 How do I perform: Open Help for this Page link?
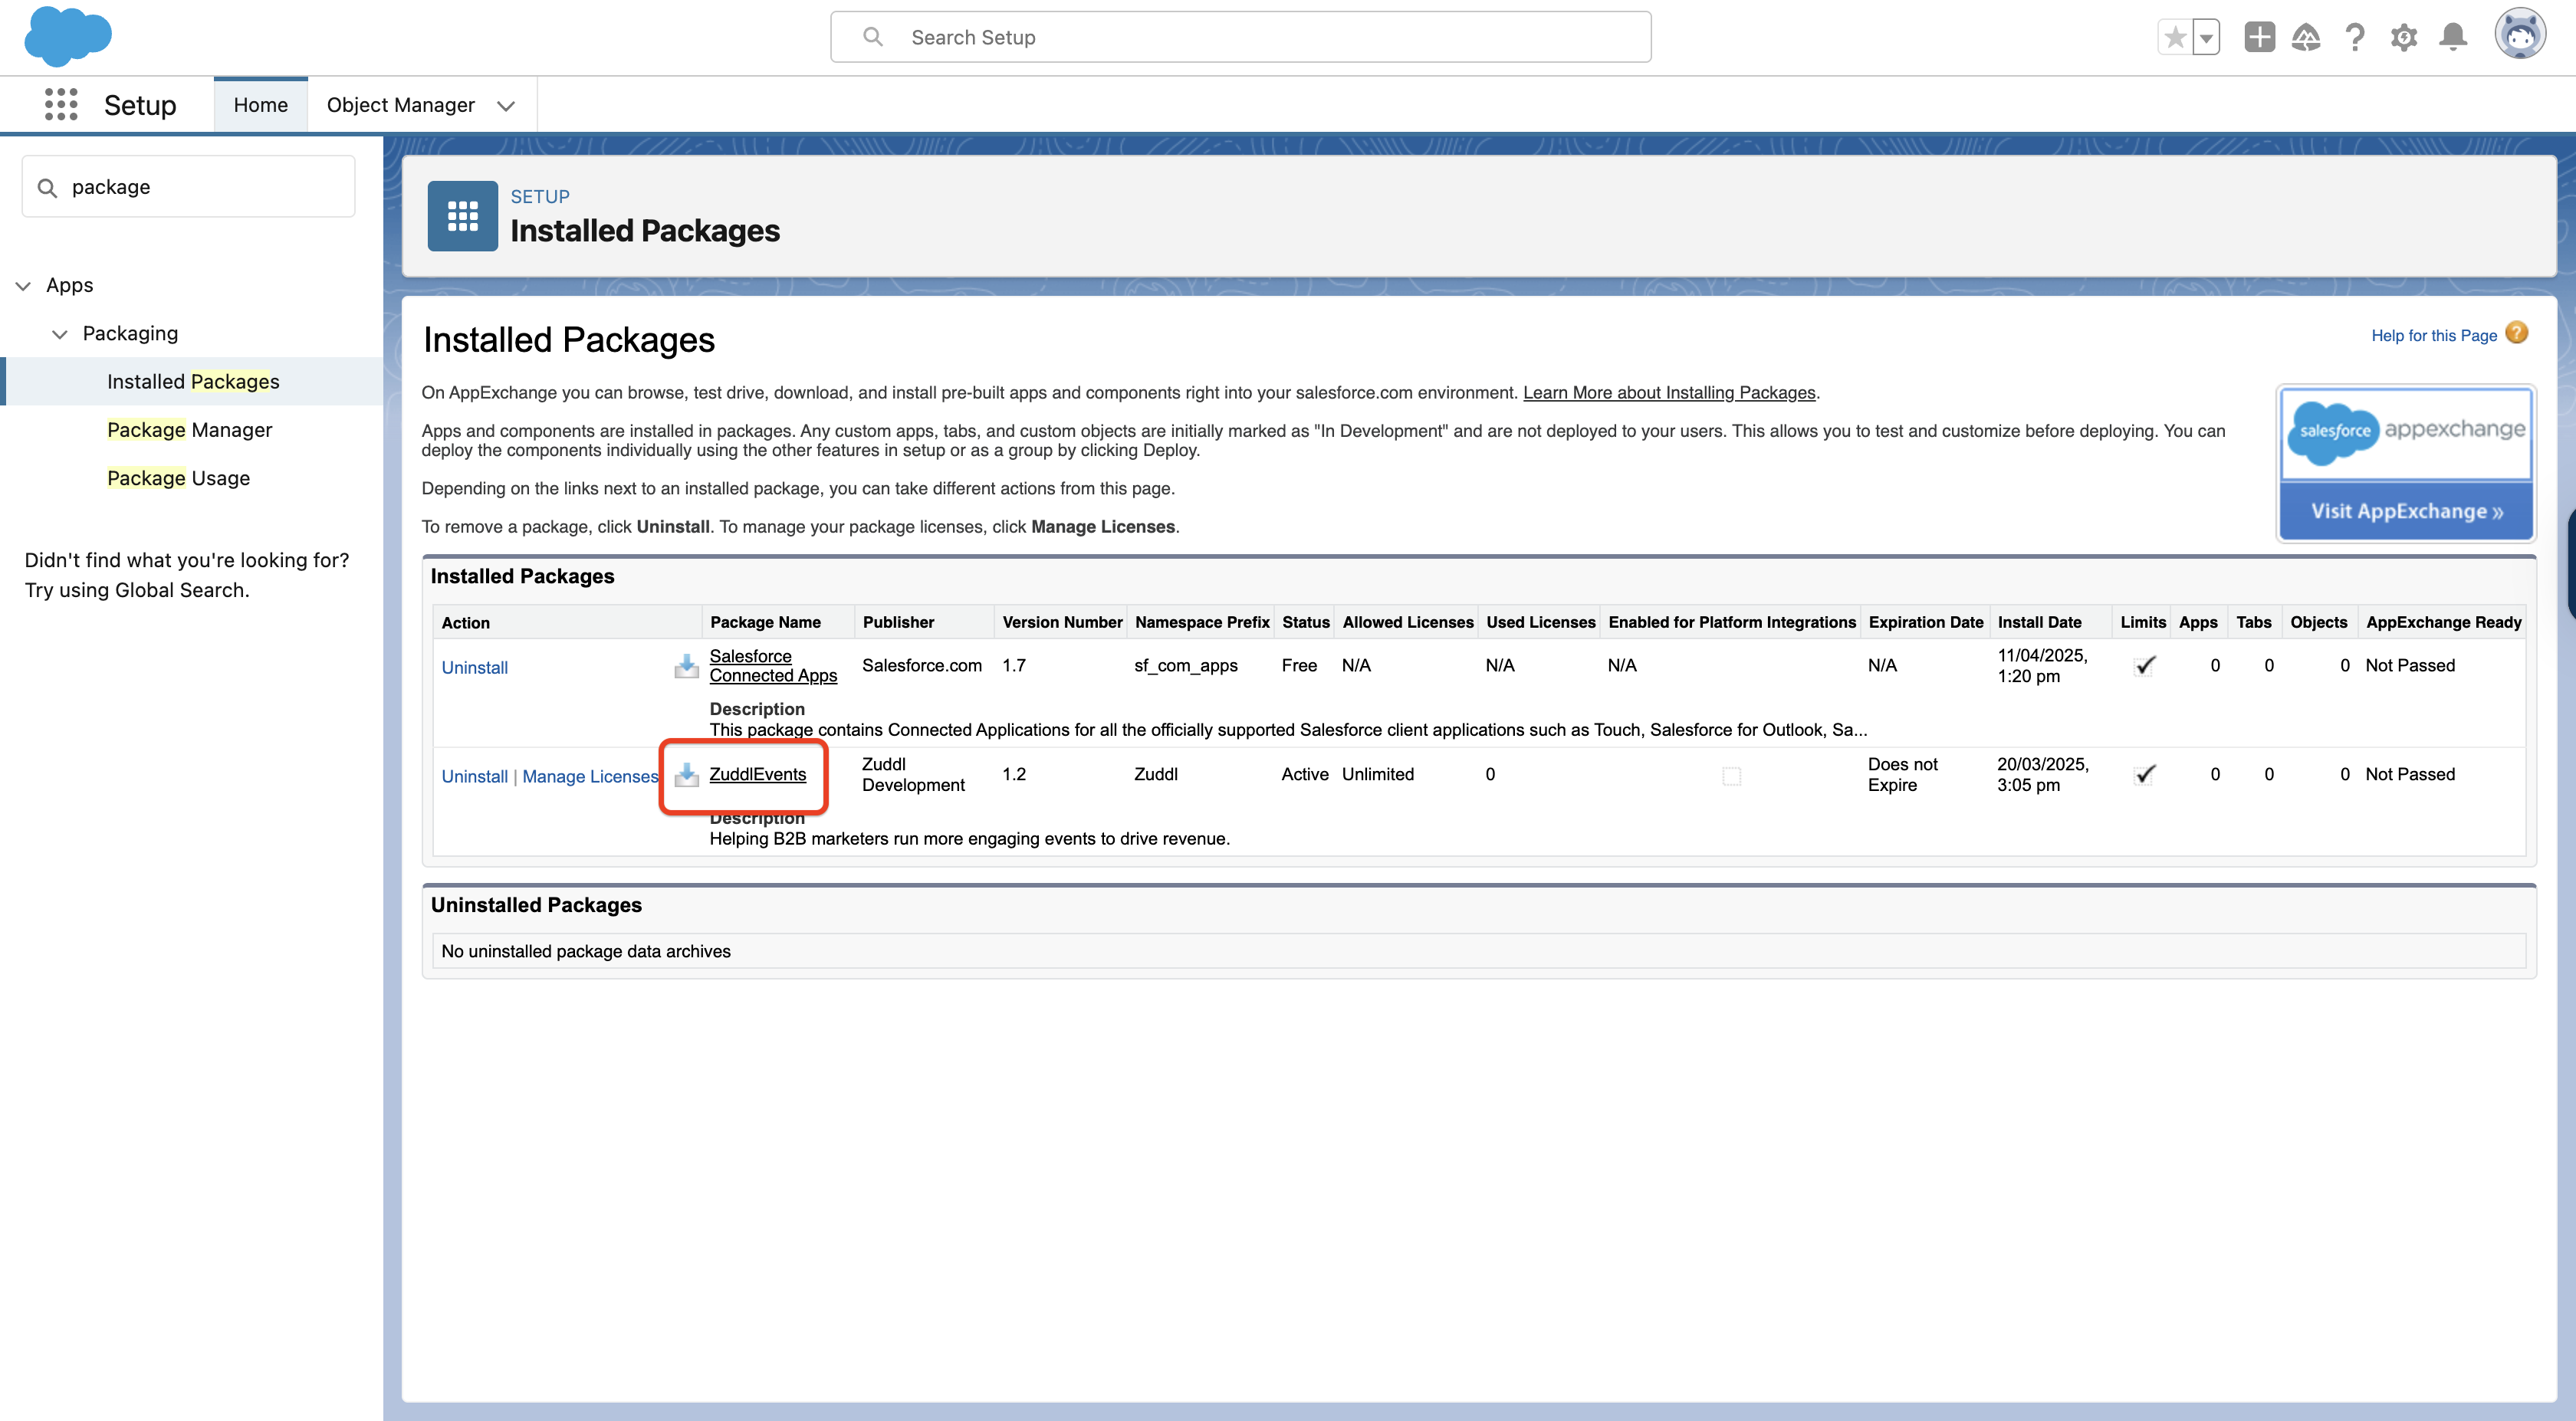click(2433, 336)
